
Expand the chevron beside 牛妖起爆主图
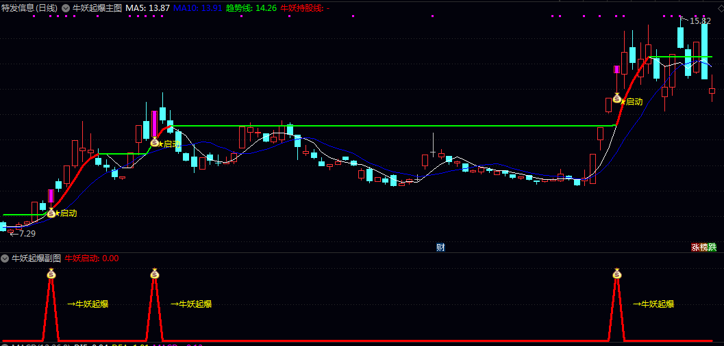66,8
